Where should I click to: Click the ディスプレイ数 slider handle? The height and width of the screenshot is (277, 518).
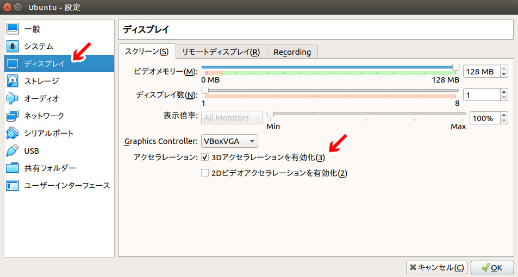(205, 91)
